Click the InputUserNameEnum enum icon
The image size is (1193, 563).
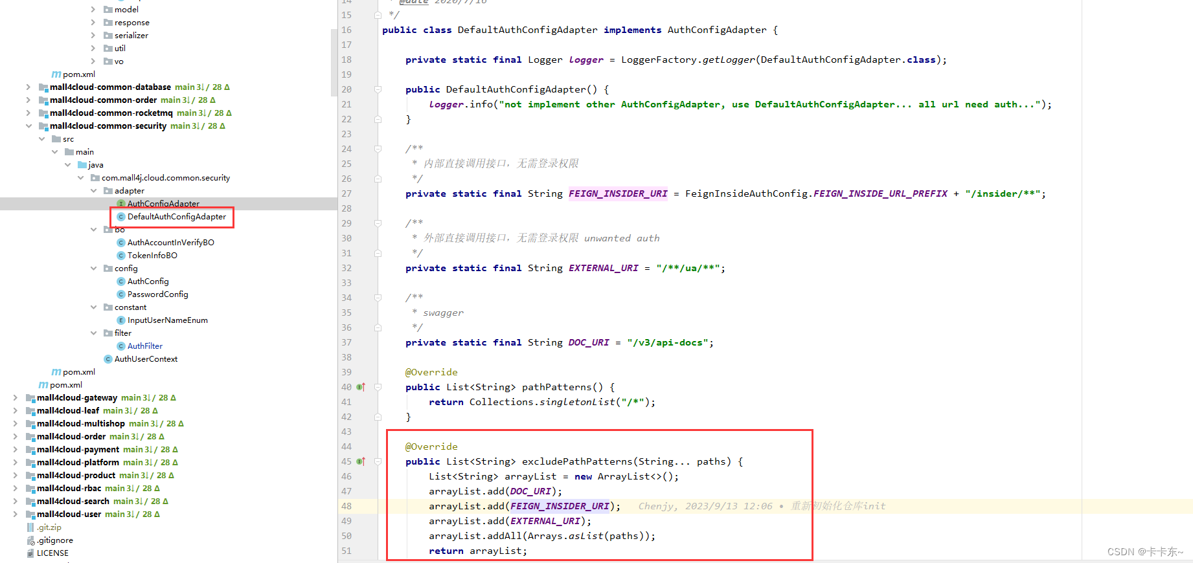121,320
